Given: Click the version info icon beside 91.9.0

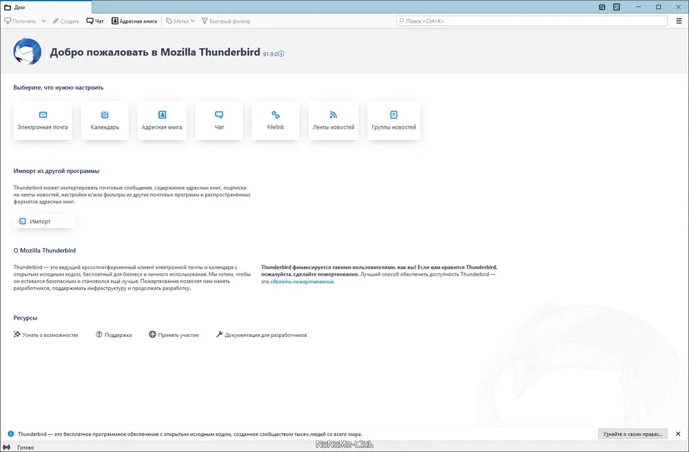Looking at the screenshot, I should 281,54.
